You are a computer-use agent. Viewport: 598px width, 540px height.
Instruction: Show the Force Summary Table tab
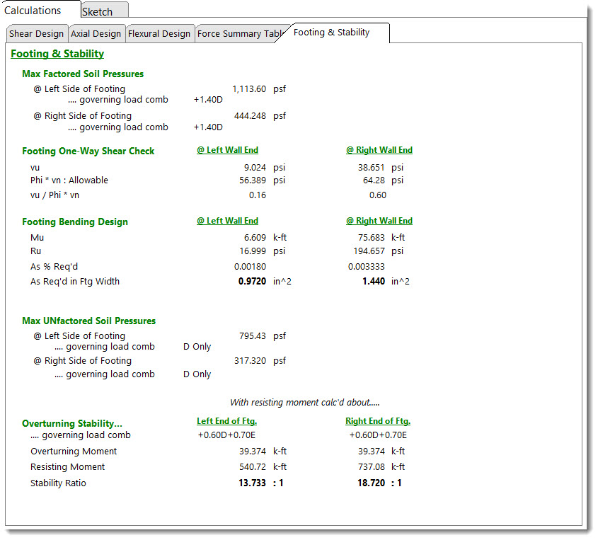pyautogui.click(x=241, y=33)
